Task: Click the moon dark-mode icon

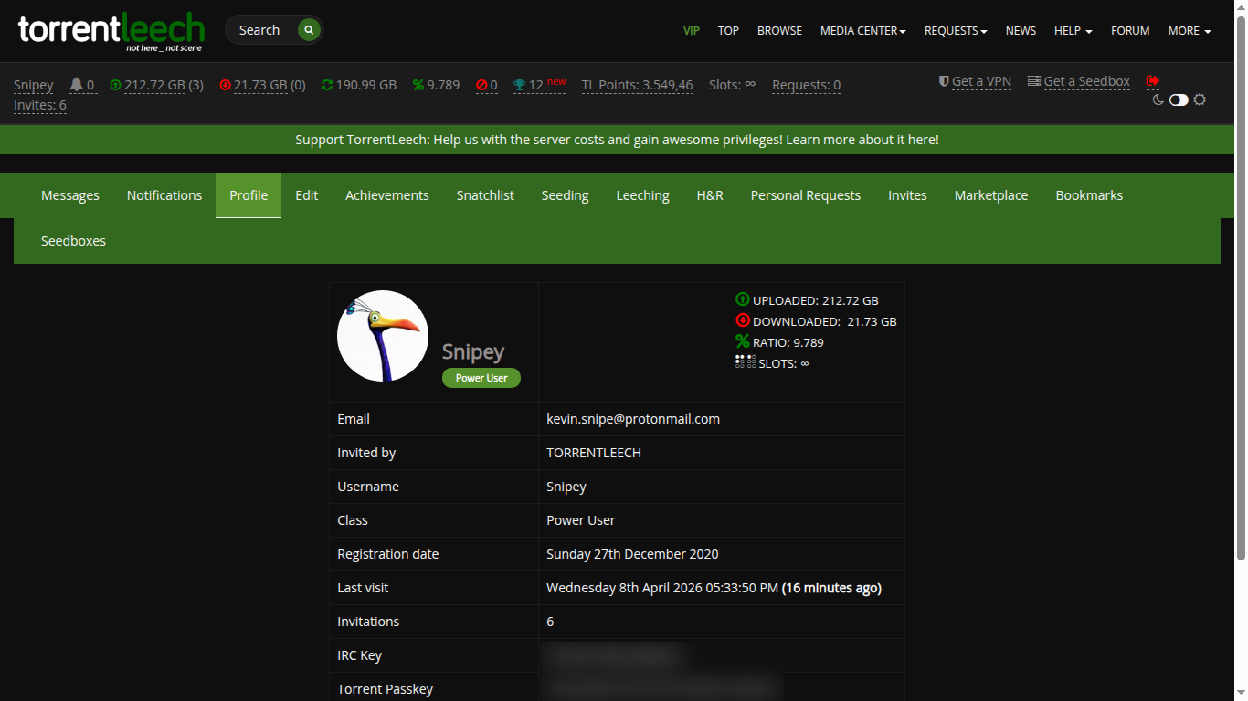Action: pos(1158,99)
